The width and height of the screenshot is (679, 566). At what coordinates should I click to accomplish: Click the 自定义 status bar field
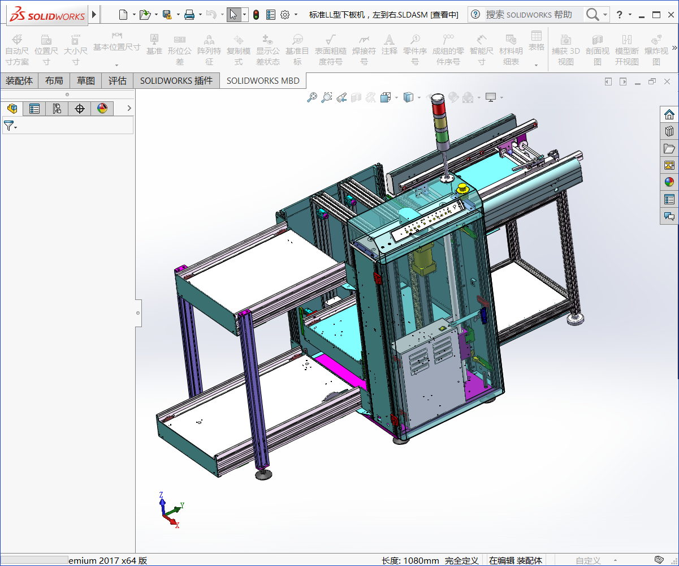(x=589, y=560)
